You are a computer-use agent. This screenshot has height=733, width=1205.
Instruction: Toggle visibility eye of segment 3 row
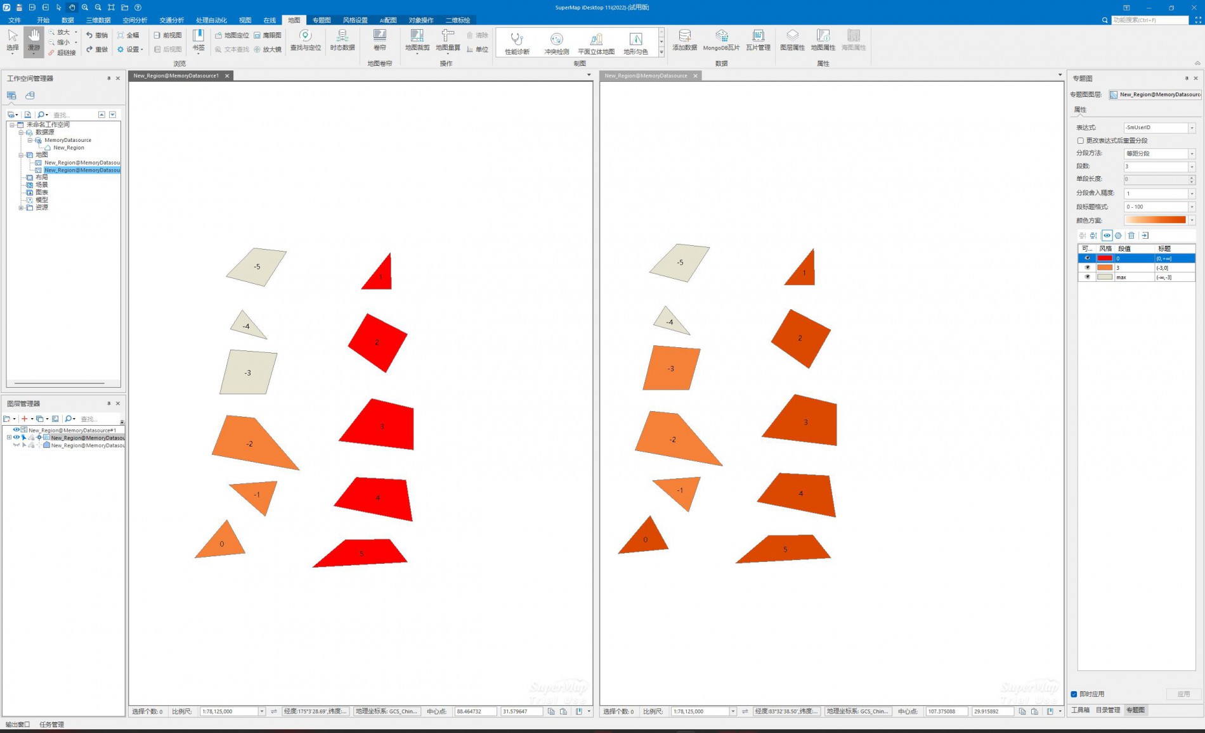[1088, 267]
